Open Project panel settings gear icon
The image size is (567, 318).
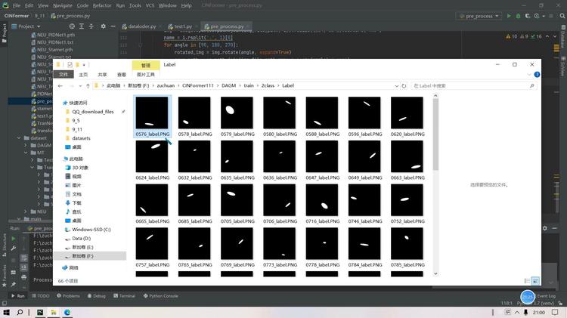(103, 26)
